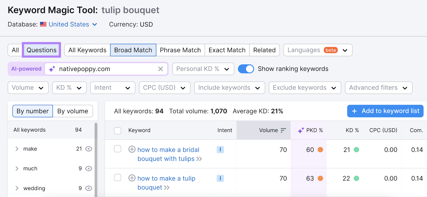Switch to the Exact Match tab
427x197 pixels.
[227, 50]
